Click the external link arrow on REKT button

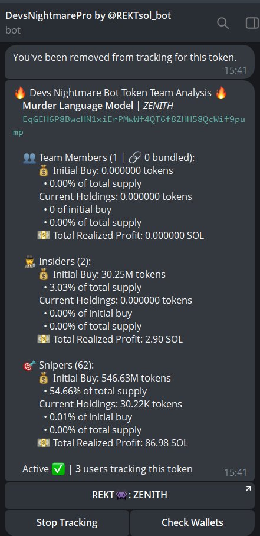248,489
